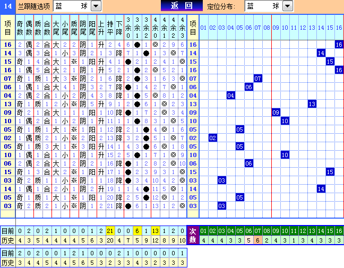Image resolution: width=344 pixels, height=268 pixels.
Task: Select blue square 13 in distribution chart
Action: click(312, 104)
